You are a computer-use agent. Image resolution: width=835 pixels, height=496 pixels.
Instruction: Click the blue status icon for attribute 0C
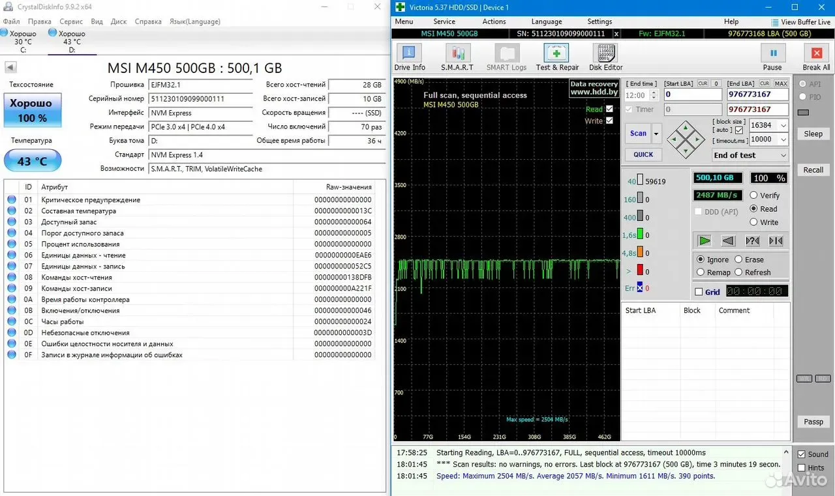pos(12,322)
